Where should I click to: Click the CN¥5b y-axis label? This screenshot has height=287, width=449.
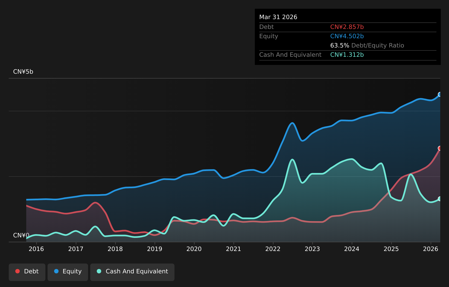[23, 72]
